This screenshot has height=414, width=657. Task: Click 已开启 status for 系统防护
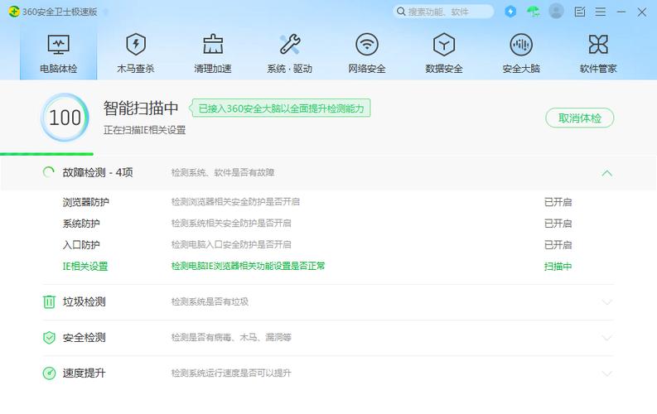coord(558,224)
